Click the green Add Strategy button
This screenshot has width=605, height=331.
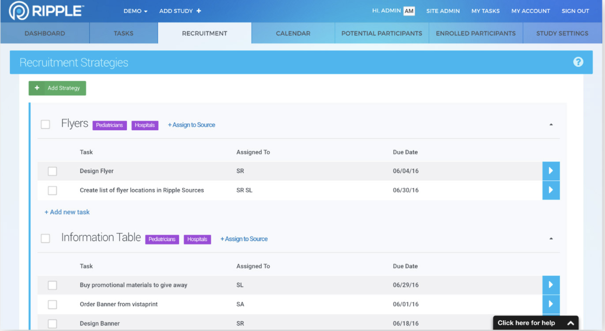coord(58,88)
